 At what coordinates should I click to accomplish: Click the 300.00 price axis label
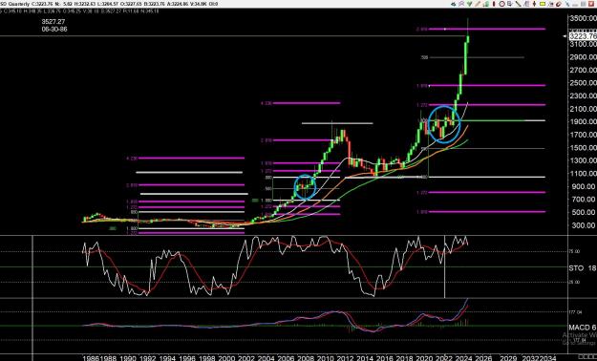tap(584, 225)
